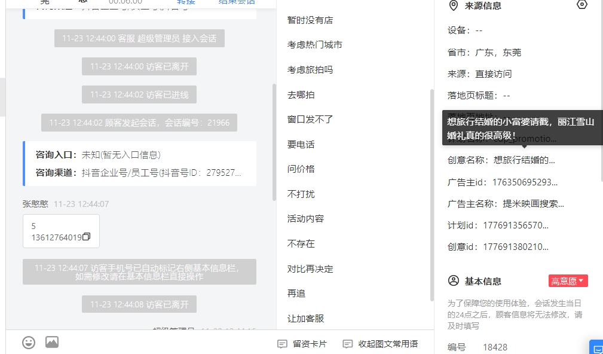Click the quick phrases list scrollbar

point(432,195)
